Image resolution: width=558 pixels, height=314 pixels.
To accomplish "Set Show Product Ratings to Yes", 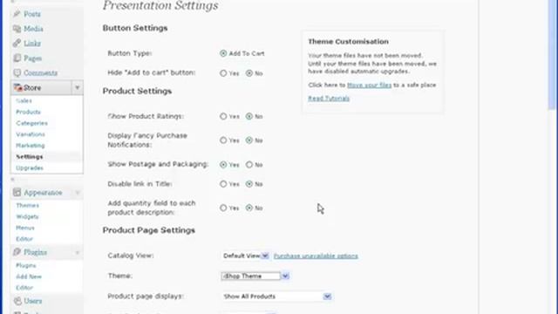I will pos(223,116).
